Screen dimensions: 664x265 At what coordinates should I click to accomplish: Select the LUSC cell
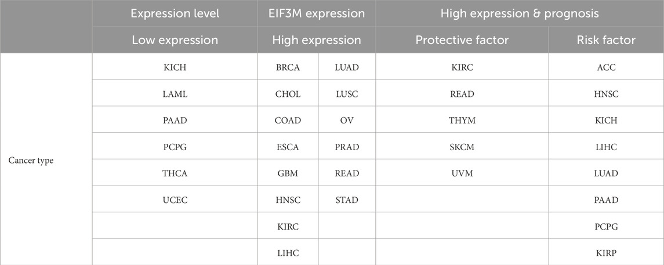(347, 94)
